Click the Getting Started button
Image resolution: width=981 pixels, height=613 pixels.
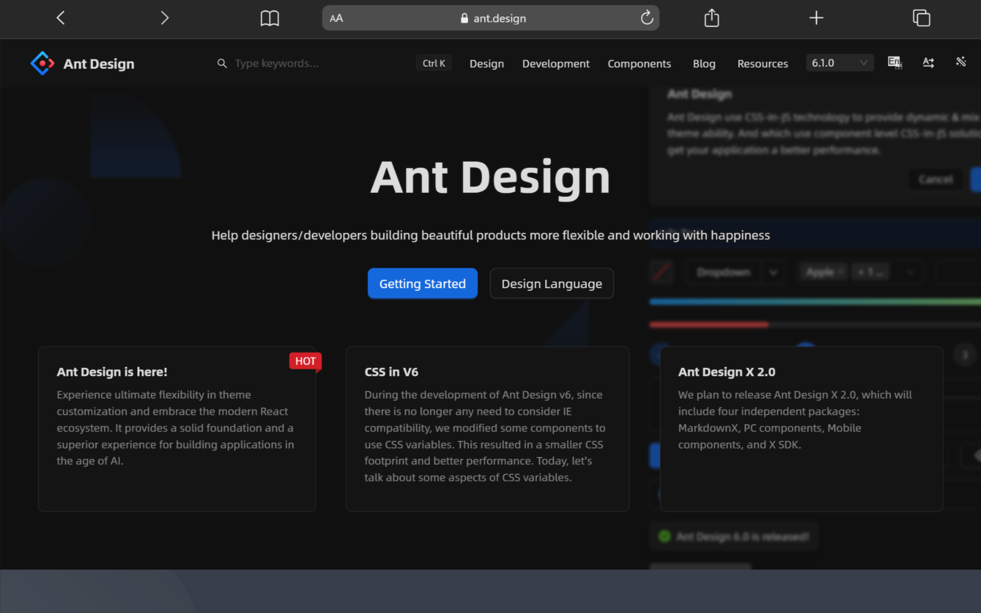tap(422, 283)
